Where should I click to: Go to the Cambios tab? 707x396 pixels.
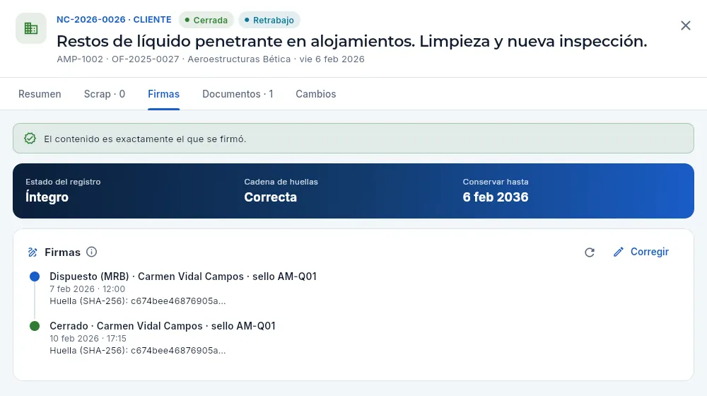pyautogui.click(x=315, y=94)
